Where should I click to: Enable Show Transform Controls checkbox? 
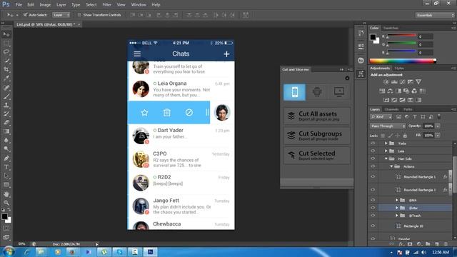click(79, 15)
